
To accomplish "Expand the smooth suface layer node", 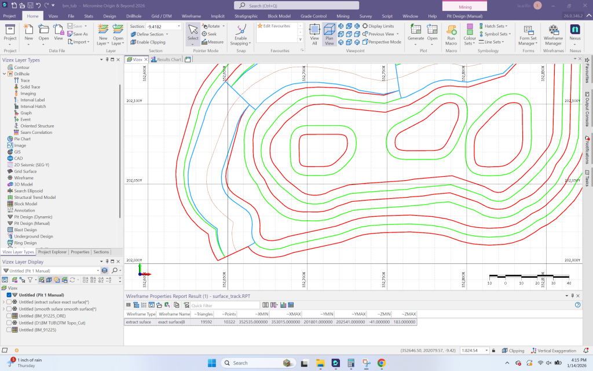I will coord(4,309).
